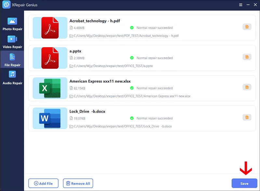Save the repaired Acrobat_technology PDF file
The height and width of the screenshot is (191, 260).
click(x=247, y=27)
